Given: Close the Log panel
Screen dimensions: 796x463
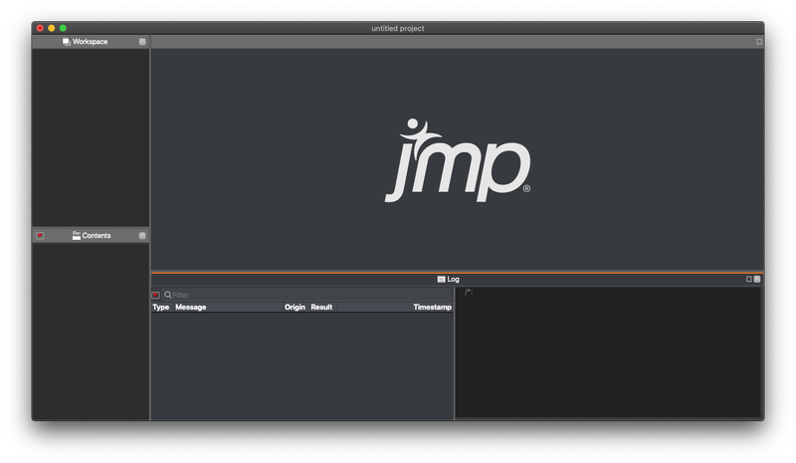Looking at the screenshot, I should [x=757, y=279].
